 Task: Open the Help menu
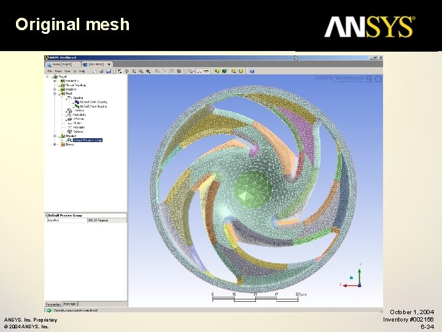[82, 71]
